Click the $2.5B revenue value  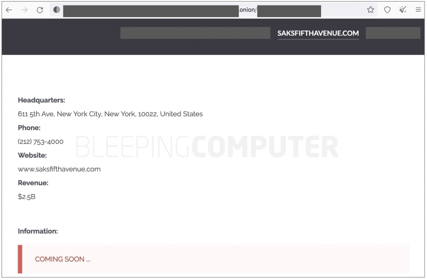pos(27,197)
